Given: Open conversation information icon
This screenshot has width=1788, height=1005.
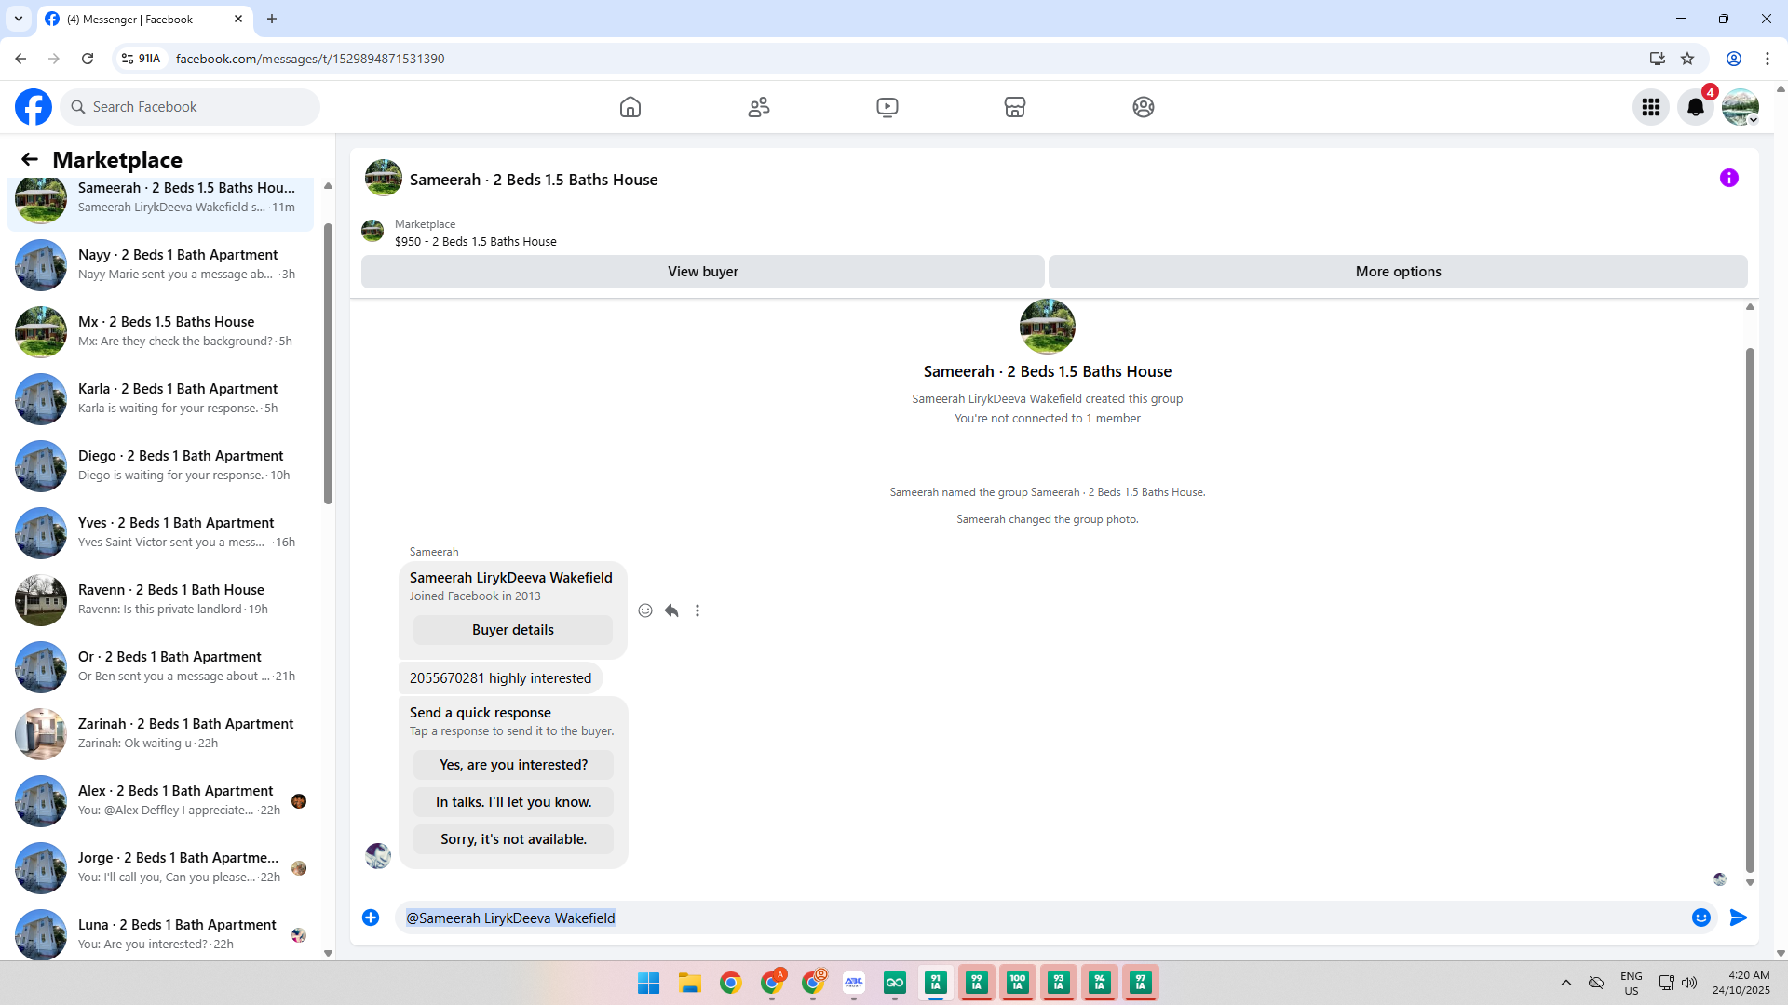Looking at the screenshot, I should [x=1729, y=178].
